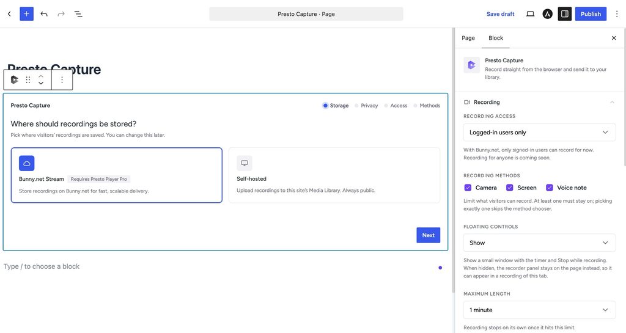Move the block up with the arrow
The height and width of the screenshot is (333, 626).
pyautogui.click(x=41, y=76)
